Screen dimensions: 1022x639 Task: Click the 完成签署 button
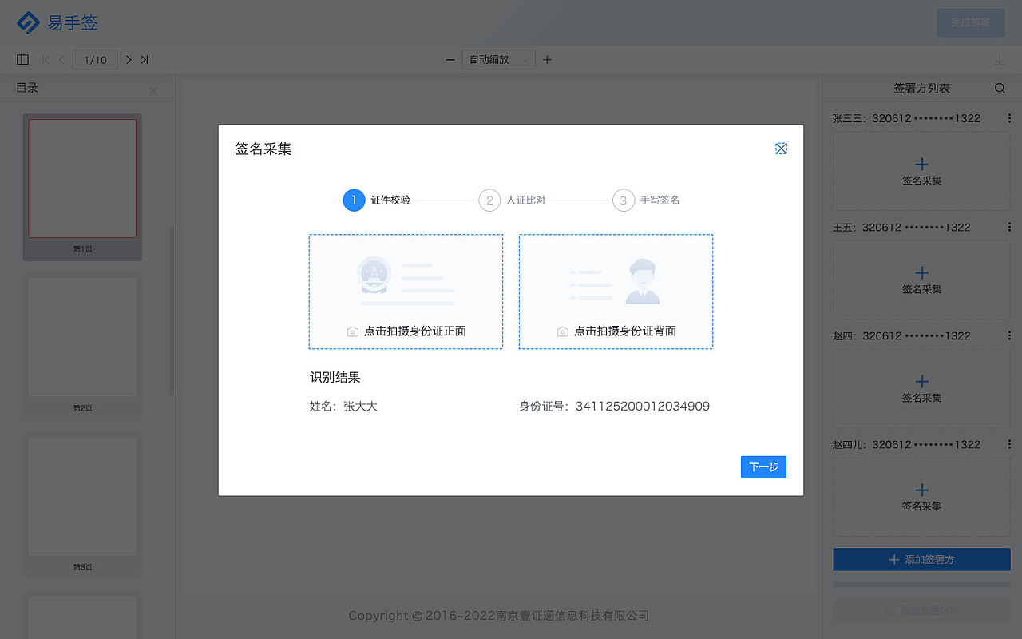970,22
